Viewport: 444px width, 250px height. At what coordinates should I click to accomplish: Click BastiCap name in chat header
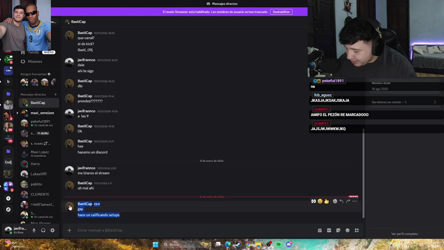pos(78,22)
